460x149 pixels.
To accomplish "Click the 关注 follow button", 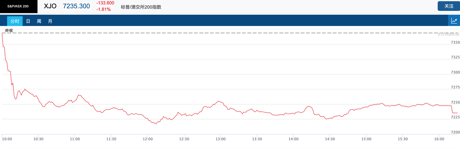I will pyautogui.click(x=449, y=6).
